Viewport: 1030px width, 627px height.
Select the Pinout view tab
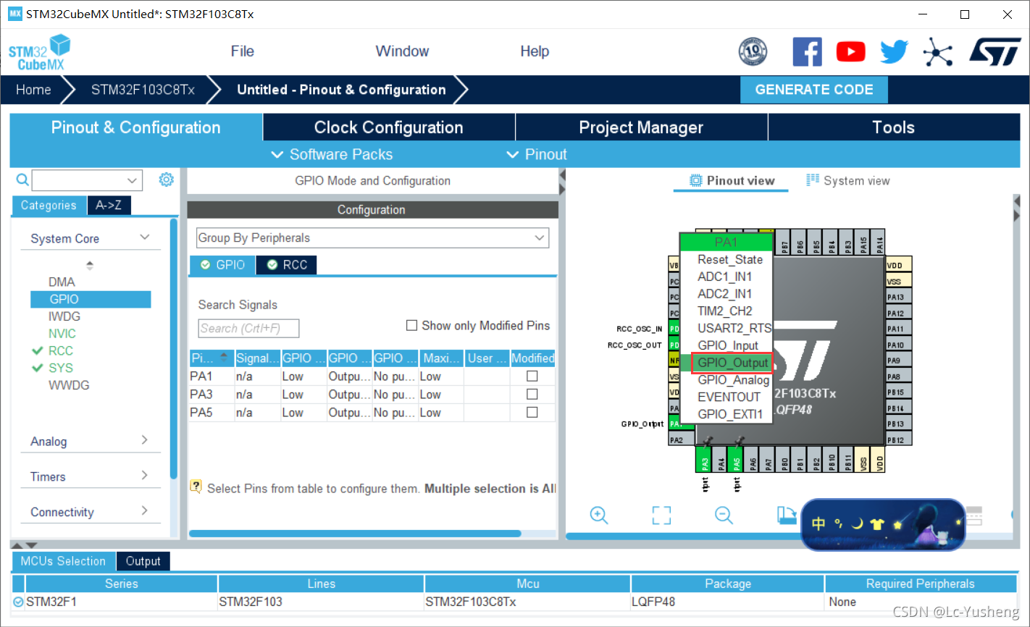[732, 180]
